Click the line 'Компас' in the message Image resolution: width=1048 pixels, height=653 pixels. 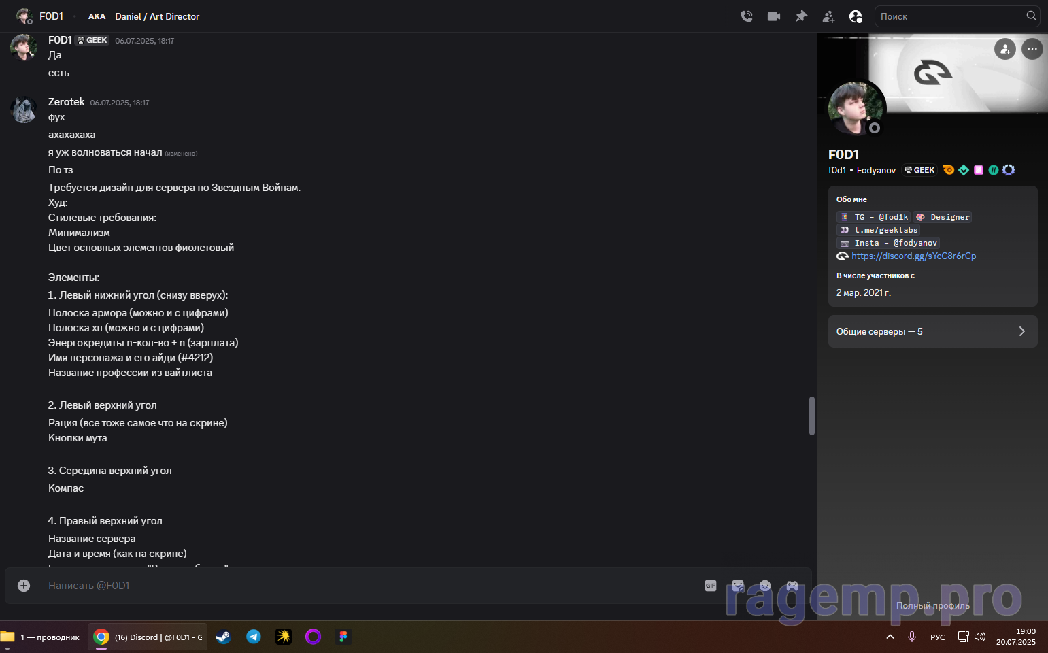[66, 488]
